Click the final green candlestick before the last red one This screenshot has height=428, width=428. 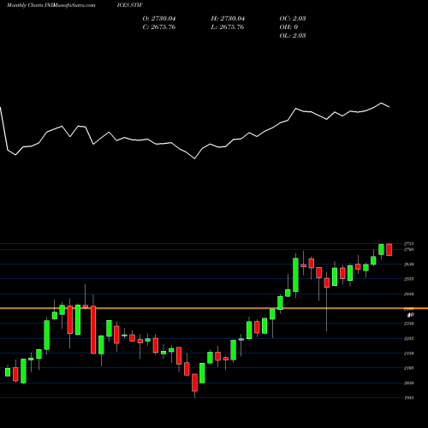click(381, 249)
